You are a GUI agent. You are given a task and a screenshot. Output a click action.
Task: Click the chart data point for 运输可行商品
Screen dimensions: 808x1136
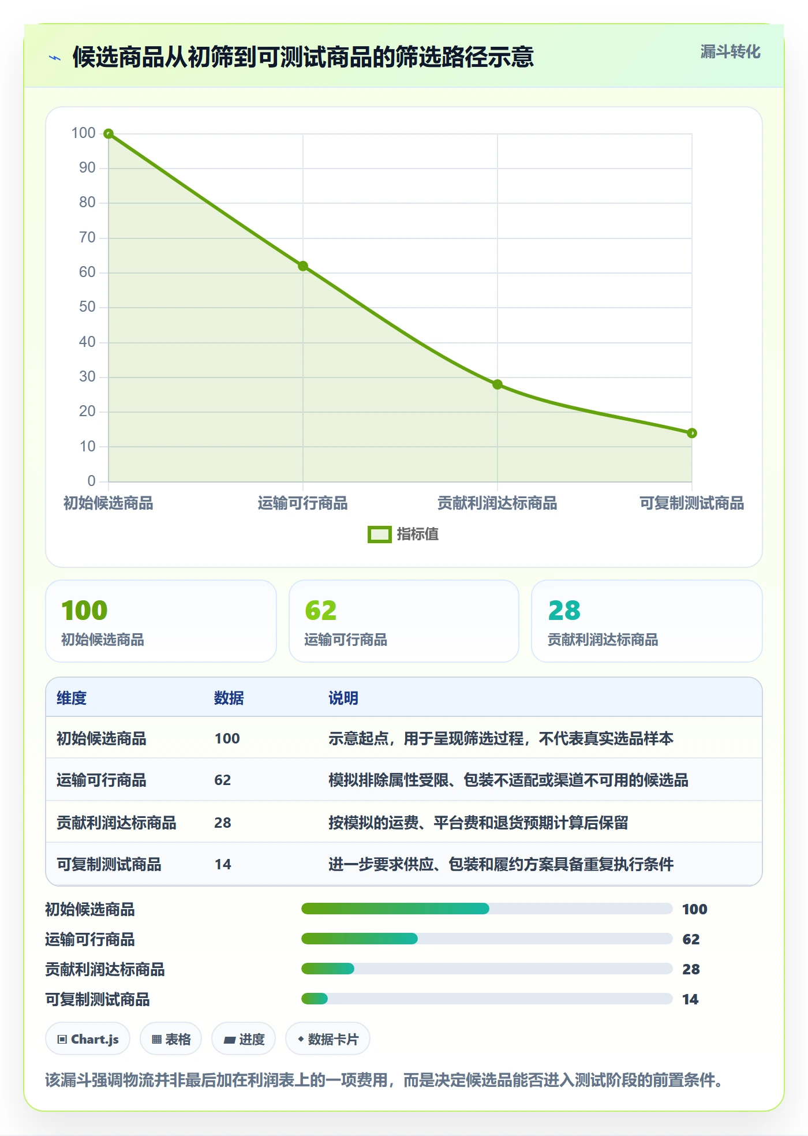pos(303,266)
